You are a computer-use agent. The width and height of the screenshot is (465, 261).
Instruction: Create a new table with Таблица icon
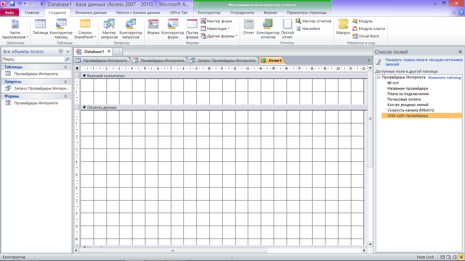click(x=40, y=27)
